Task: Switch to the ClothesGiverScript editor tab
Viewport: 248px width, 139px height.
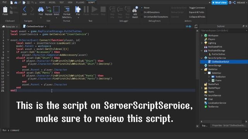Action: coord(35,27)
